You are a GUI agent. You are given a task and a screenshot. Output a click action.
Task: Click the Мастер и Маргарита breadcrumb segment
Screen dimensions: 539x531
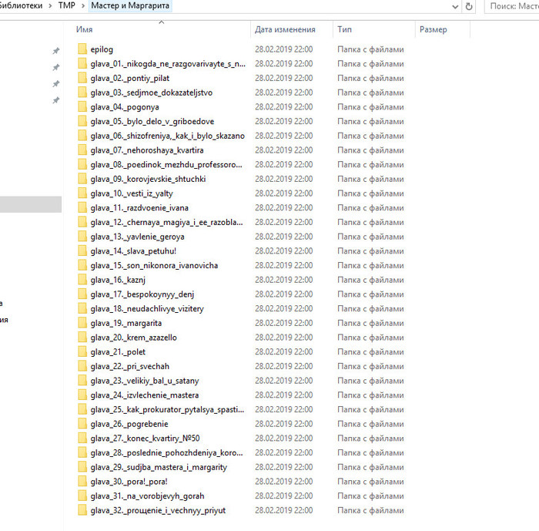(130, 6)
